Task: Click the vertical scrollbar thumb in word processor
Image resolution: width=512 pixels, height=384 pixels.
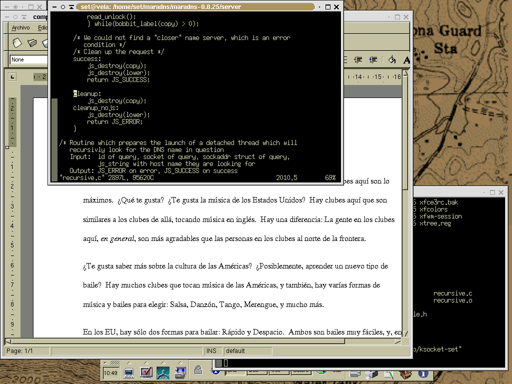Action: click(405, 133)
